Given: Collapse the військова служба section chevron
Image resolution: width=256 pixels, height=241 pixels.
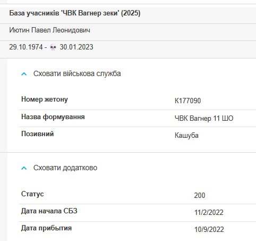Looking at the screenshot, I should 24,74.
